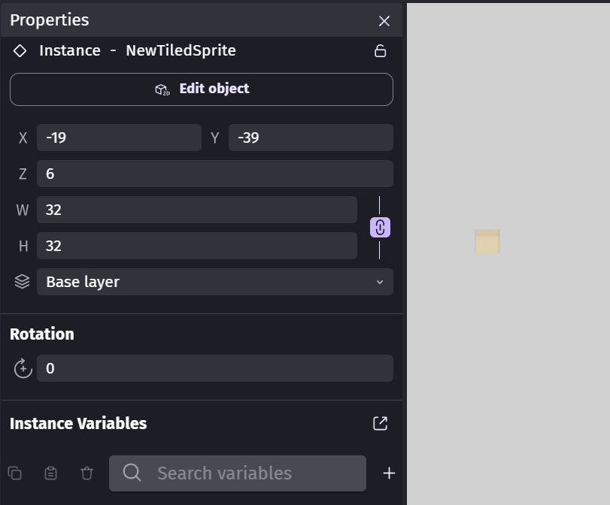Focus the Search variables field
Screen dimensions: 610x505
tap(248, 473)
